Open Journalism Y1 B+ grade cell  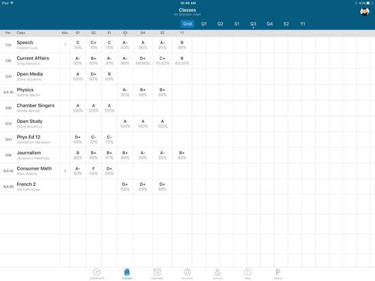tap(182, 155)
